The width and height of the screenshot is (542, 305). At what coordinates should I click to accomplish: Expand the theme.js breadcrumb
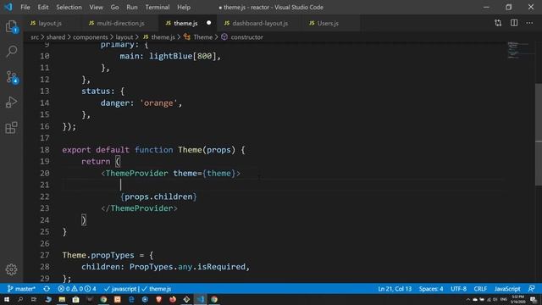point(159,37)
